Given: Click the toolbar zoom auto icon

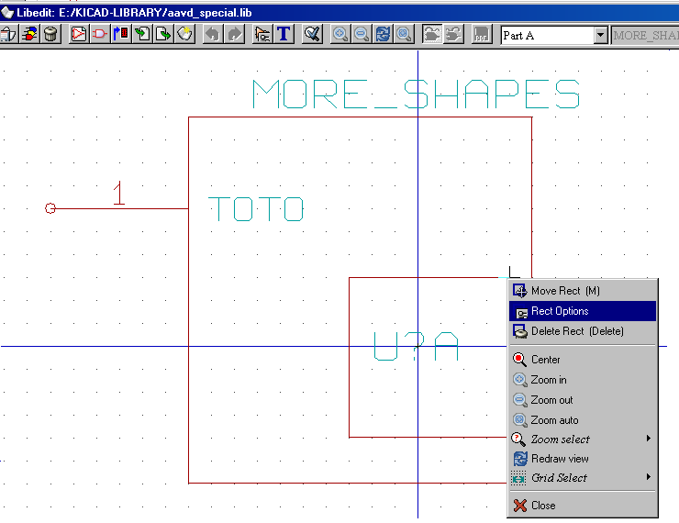Looking at the screenshot, I should click(404, 35).
